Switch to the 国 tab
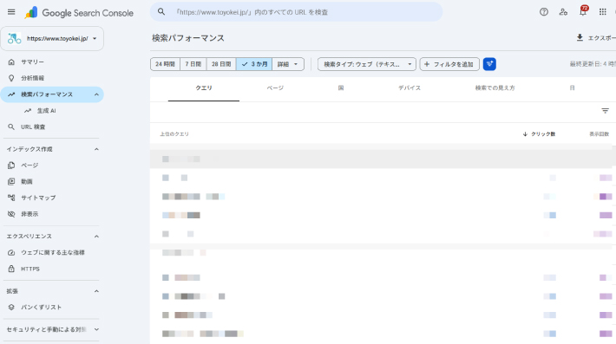Screen dimensions: 616x344 coord(341,88)
